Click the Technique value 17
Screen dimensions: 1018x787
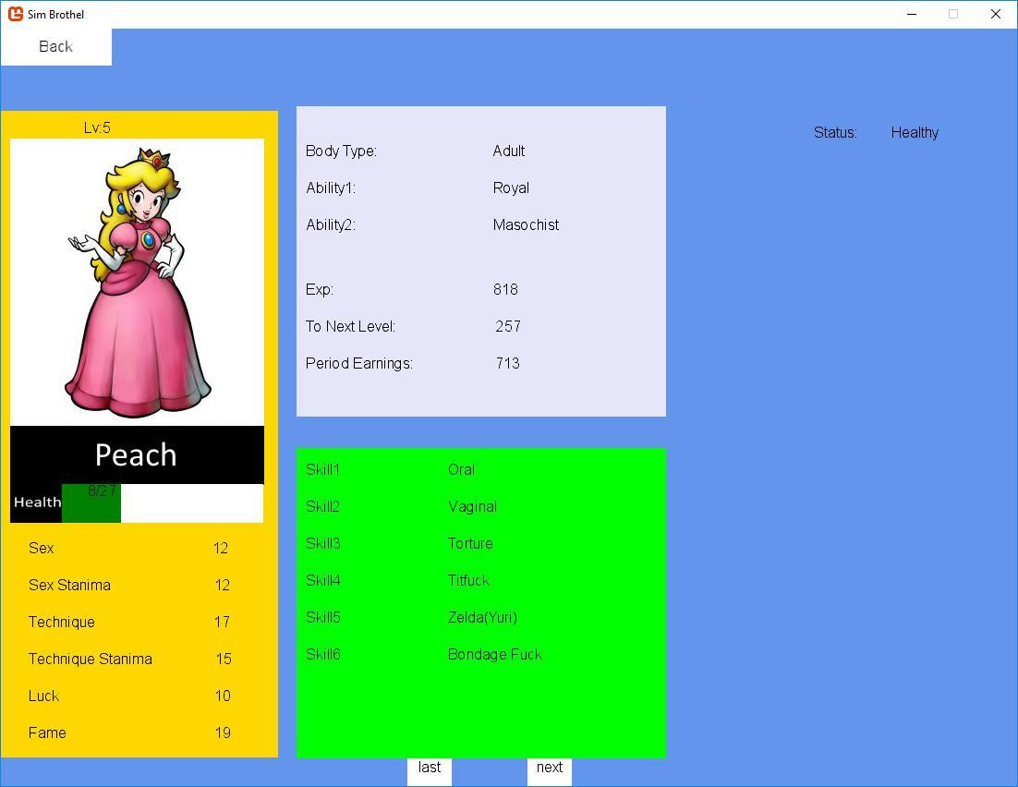click(222, 622)
